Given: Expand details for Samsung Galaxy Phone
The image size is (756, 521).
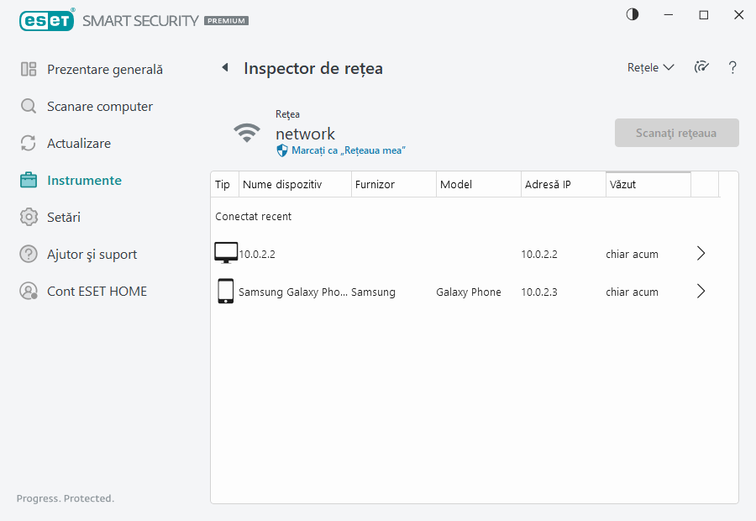Looking at the screenshot, I should [701, 292].
